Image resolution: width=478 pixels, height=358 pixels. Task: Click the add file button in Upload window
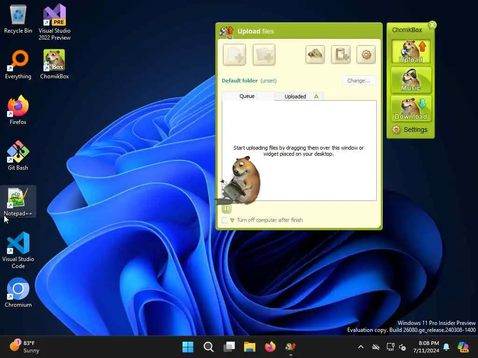234,55
